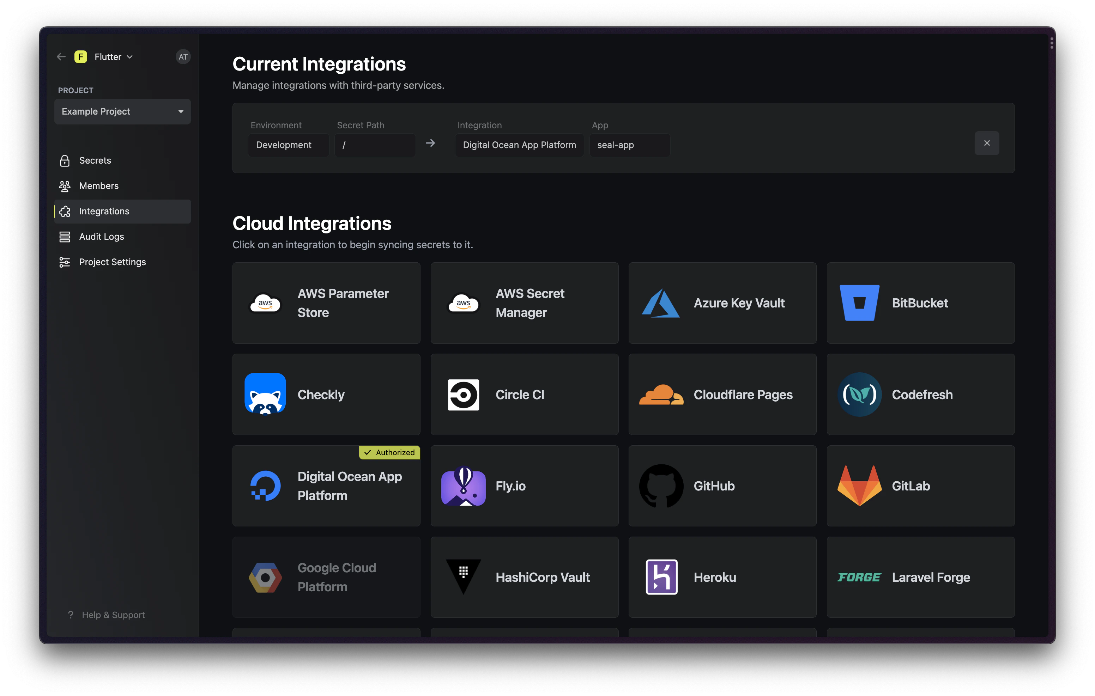Viewport: 1095px width, 696px height.
Task: Click the GitLab card title
Action: pos(911,486)
